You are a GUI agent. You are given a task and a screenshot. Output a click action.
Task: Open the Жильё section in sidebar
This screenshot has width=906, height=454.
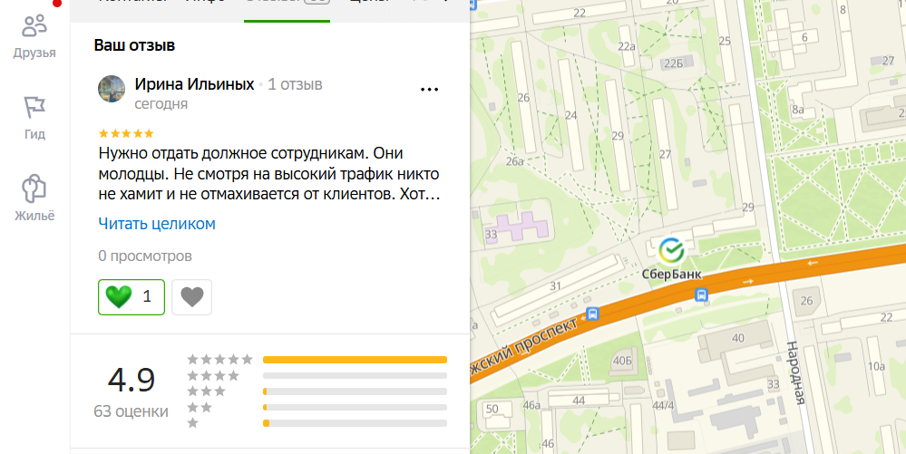tap(34, 198)
